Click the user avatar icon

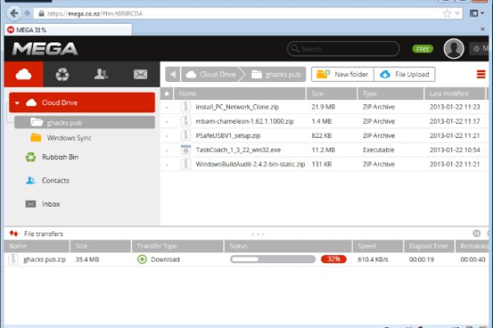pos(454,49)
